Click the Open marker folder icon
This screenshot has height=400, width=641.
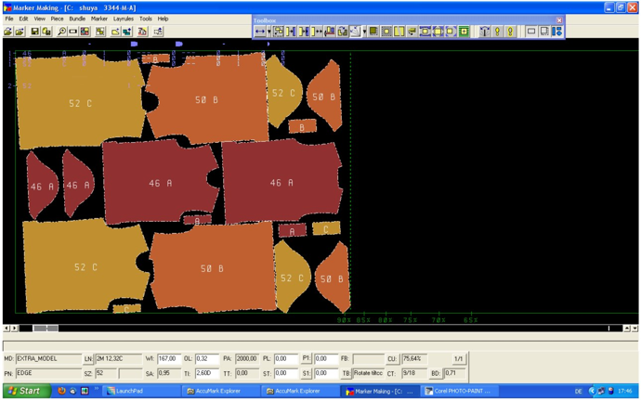pos(8,32)
